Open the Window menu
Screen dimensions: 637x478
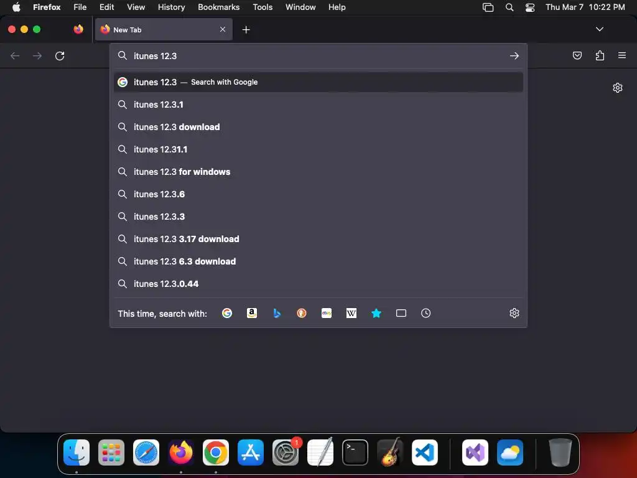coord(300,7)
